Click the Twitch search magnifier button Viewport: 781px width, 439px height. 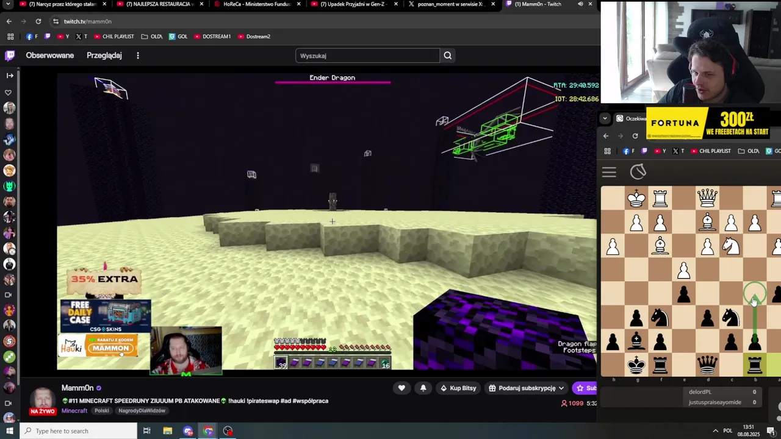point(448,55)
